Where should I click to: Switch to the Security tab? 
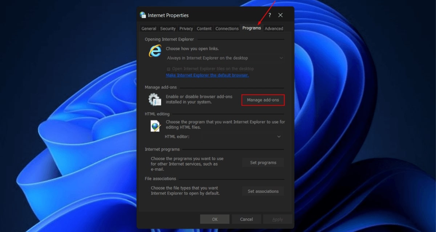click(167, 28)
